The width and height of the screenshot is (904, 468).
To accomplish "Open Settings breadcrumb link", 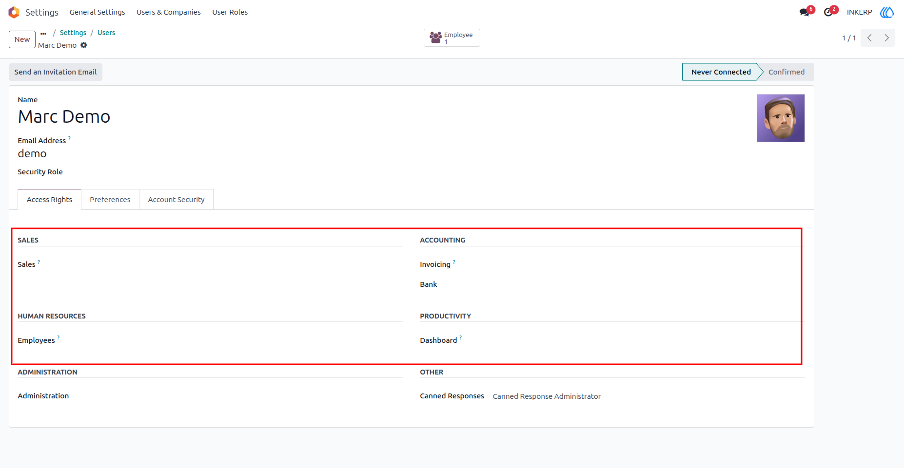I will [73, 33].
